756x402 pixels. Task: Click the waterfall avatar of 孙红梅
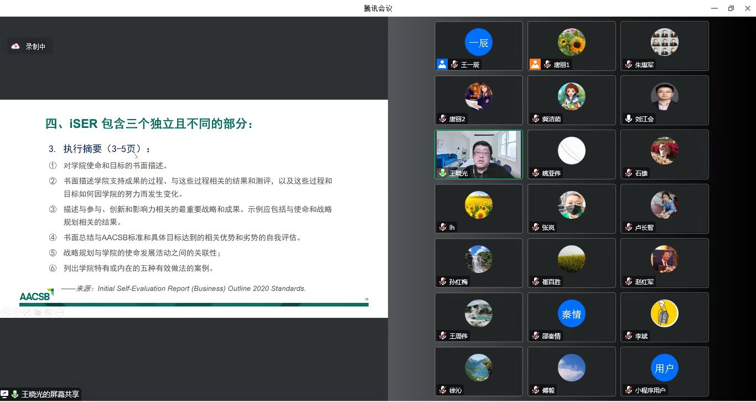[479, 260]
